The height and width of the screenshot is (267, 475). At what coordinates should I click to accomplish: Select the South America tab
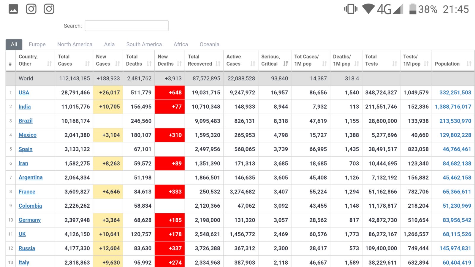(144, 44)
